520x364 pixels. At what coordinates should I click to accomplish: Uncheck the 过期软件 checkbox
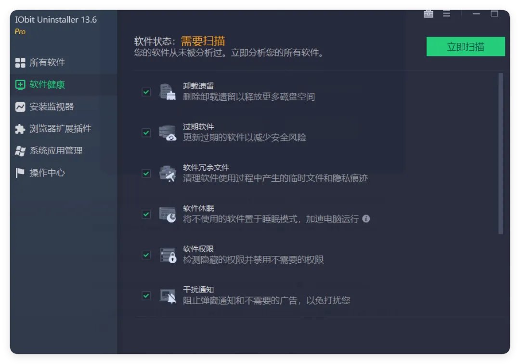(x=146, y=133)
